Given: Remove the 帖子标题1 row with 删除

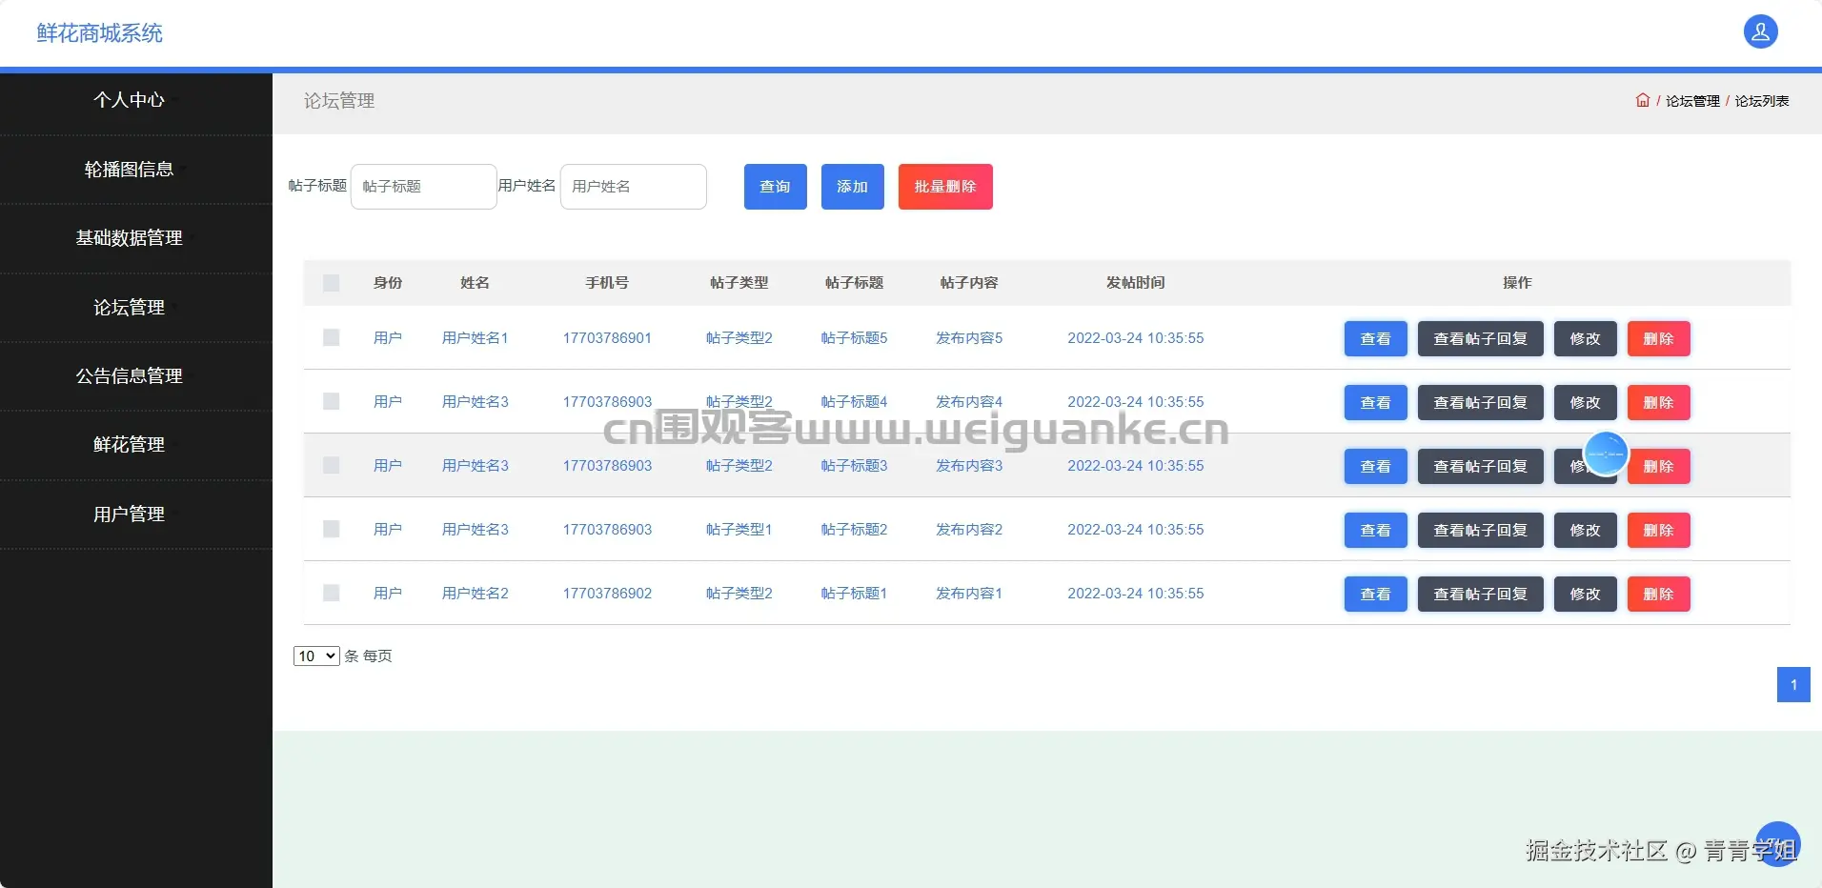Looking at the screenshot, I should 1659,594.
